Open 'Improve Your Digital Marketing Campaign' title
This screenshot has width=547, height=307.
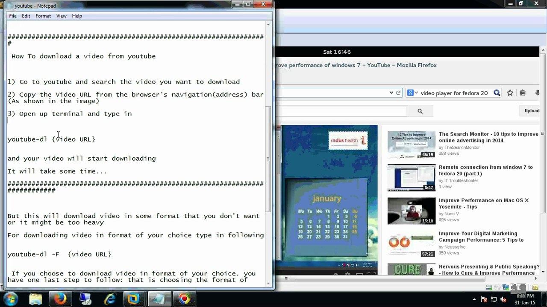coord(481,237)
